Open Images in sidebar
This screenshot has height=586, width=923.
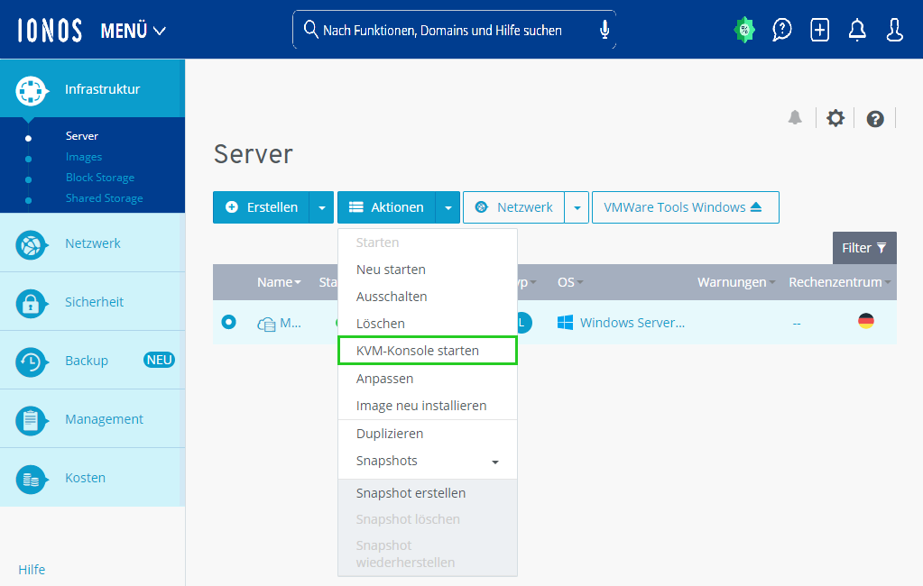pyautogui.click(x=84, y=157)
